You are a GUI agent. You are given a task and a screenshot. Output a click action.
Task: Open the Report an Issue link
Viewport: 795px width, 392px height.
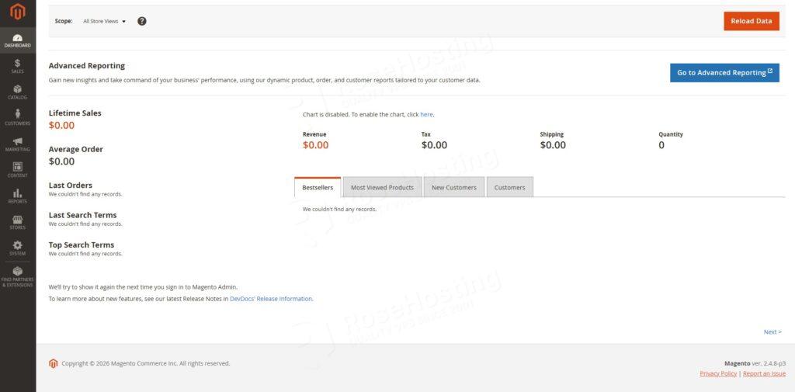pos(764,373)
